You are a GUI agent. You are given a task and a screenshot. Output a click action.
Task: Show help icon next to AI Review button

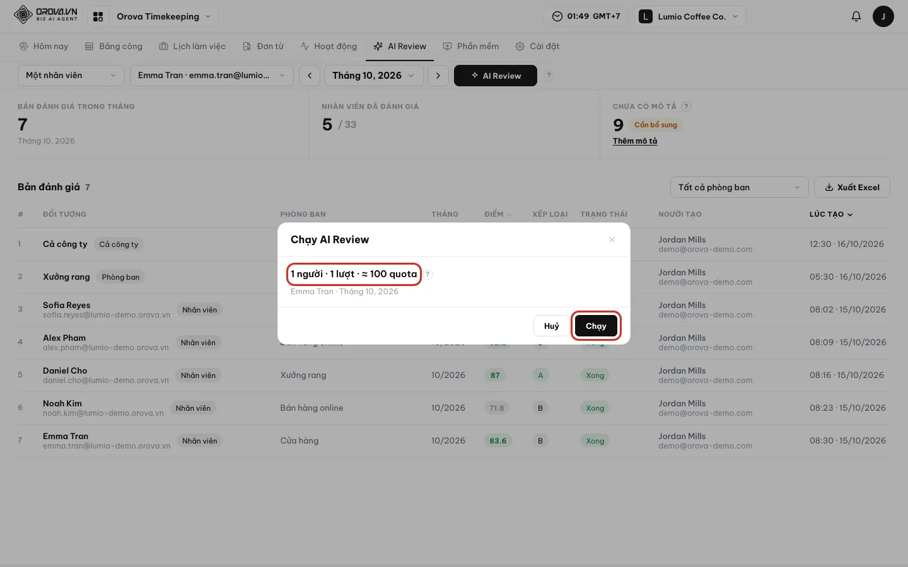[549, 75]
